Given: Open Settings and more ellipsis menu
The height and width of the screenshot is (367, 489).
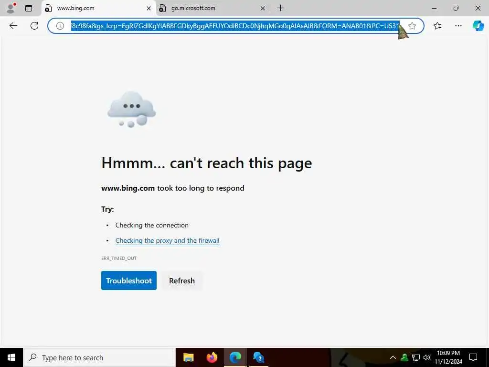Looking at the screenshot, I should (x=458, y=26).
